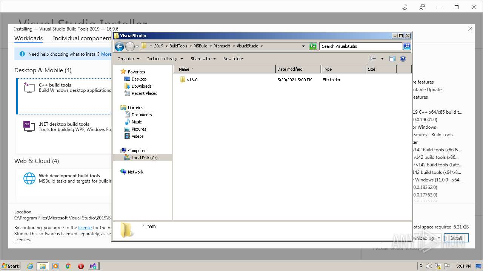
Task: Select 2019 in the address breadcrumb
Action: (x=158, y=46)
